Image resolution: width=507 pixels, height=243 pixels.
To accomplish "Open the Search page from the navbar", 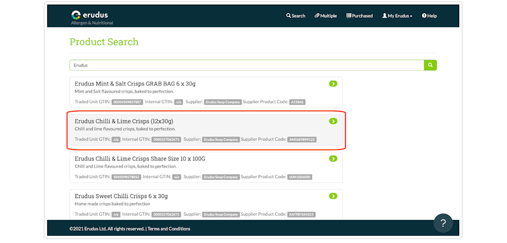I will click(x=295, y=16).
